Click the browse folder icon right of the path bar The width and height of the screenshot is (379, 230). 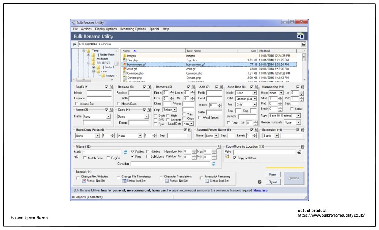tap(303, 44)
